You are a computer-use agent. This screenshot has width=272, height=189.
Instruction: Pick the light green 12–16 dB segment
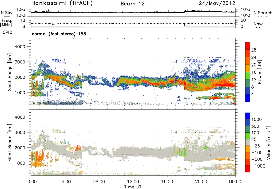click(248, 76)
